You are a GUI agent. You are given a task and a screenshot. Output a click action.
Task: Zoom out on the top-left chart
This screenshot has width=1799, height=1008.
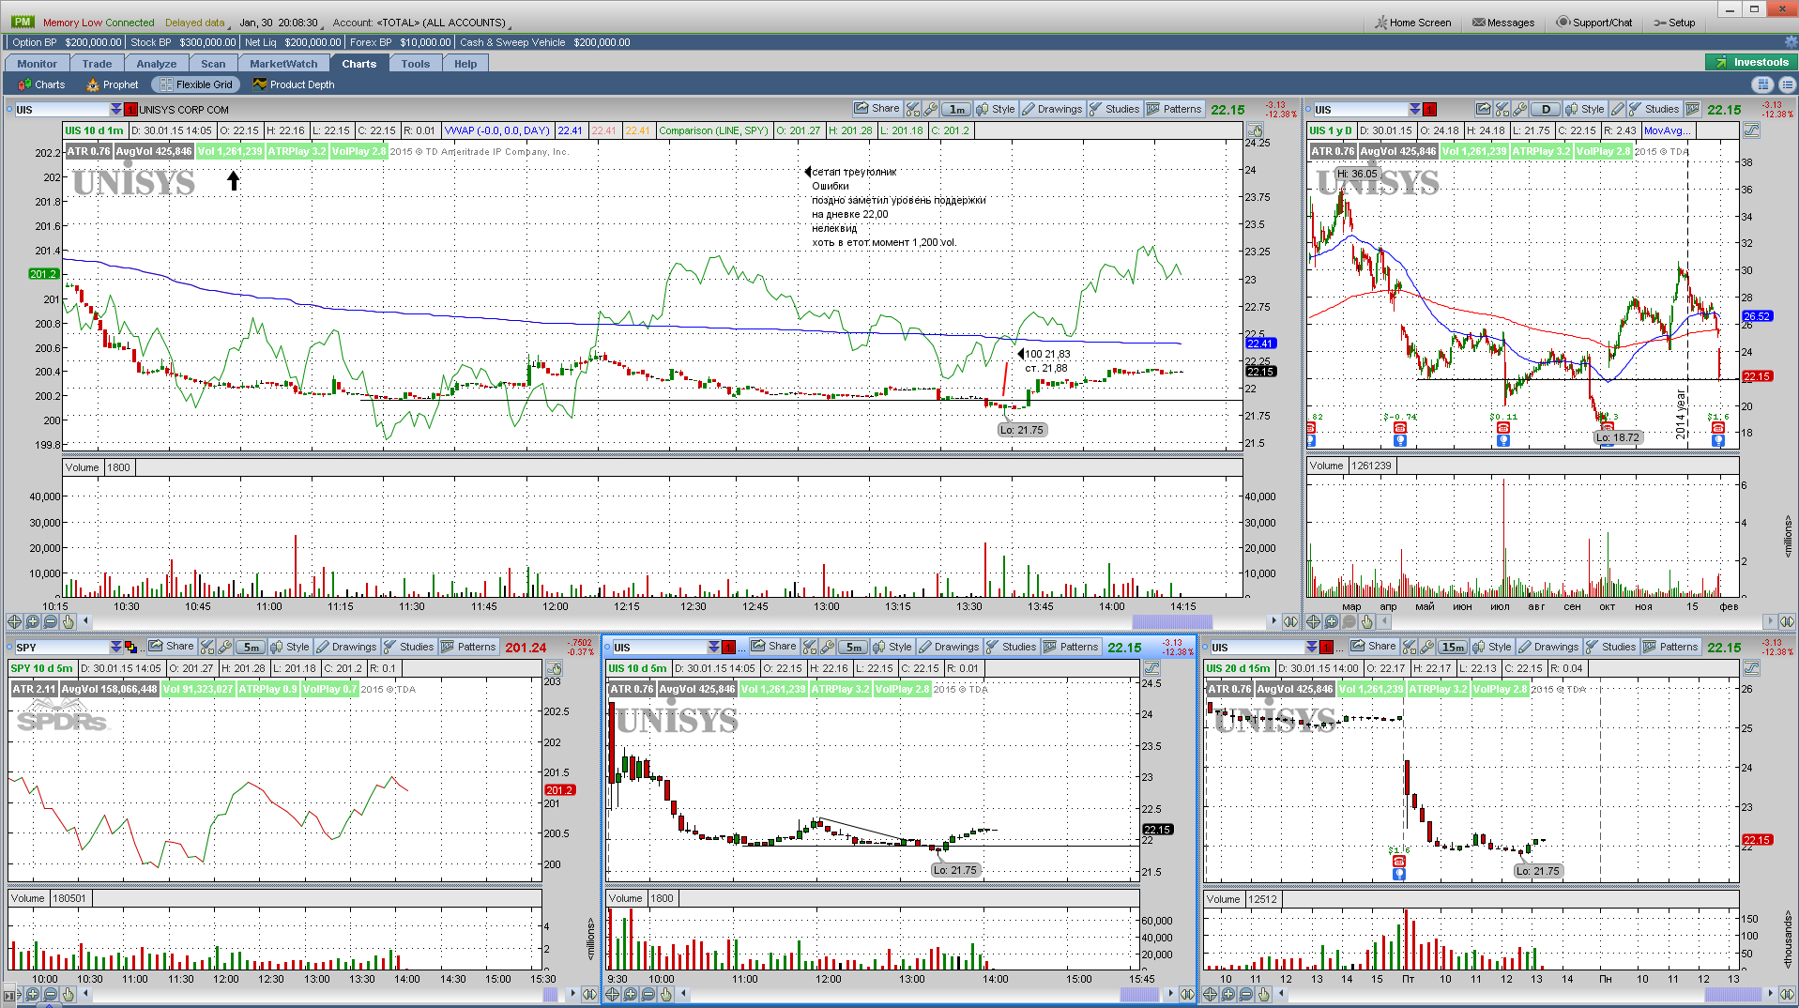(51, 621)
